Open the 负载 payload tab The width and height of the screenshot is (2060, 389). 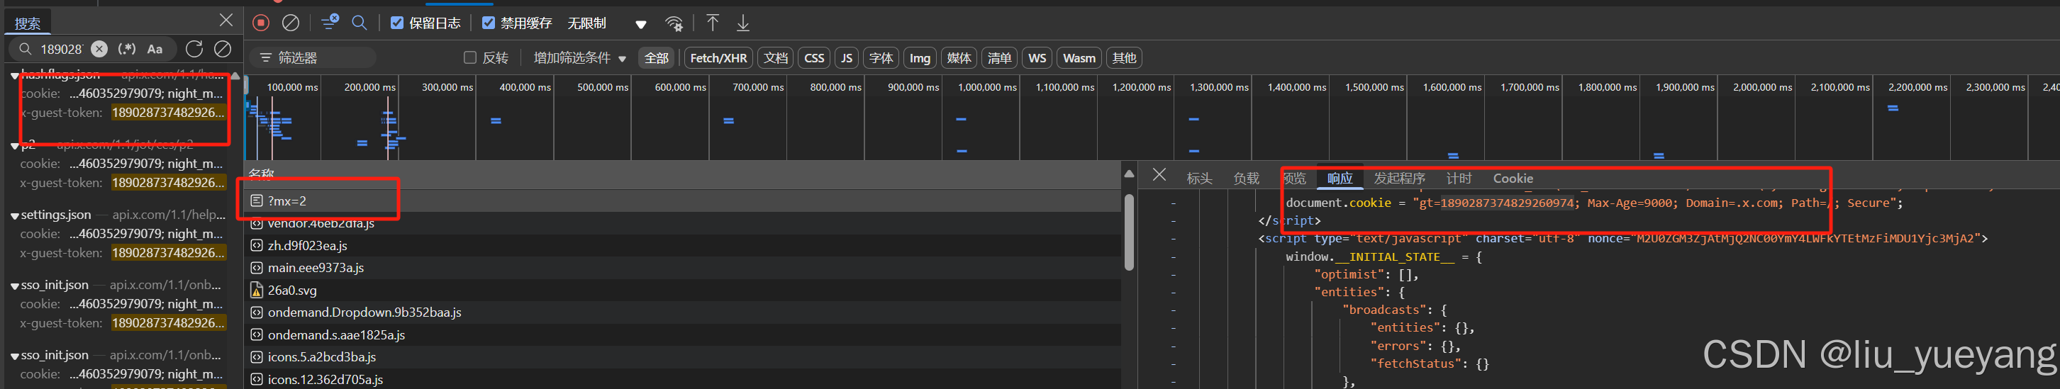[1246, 178]
